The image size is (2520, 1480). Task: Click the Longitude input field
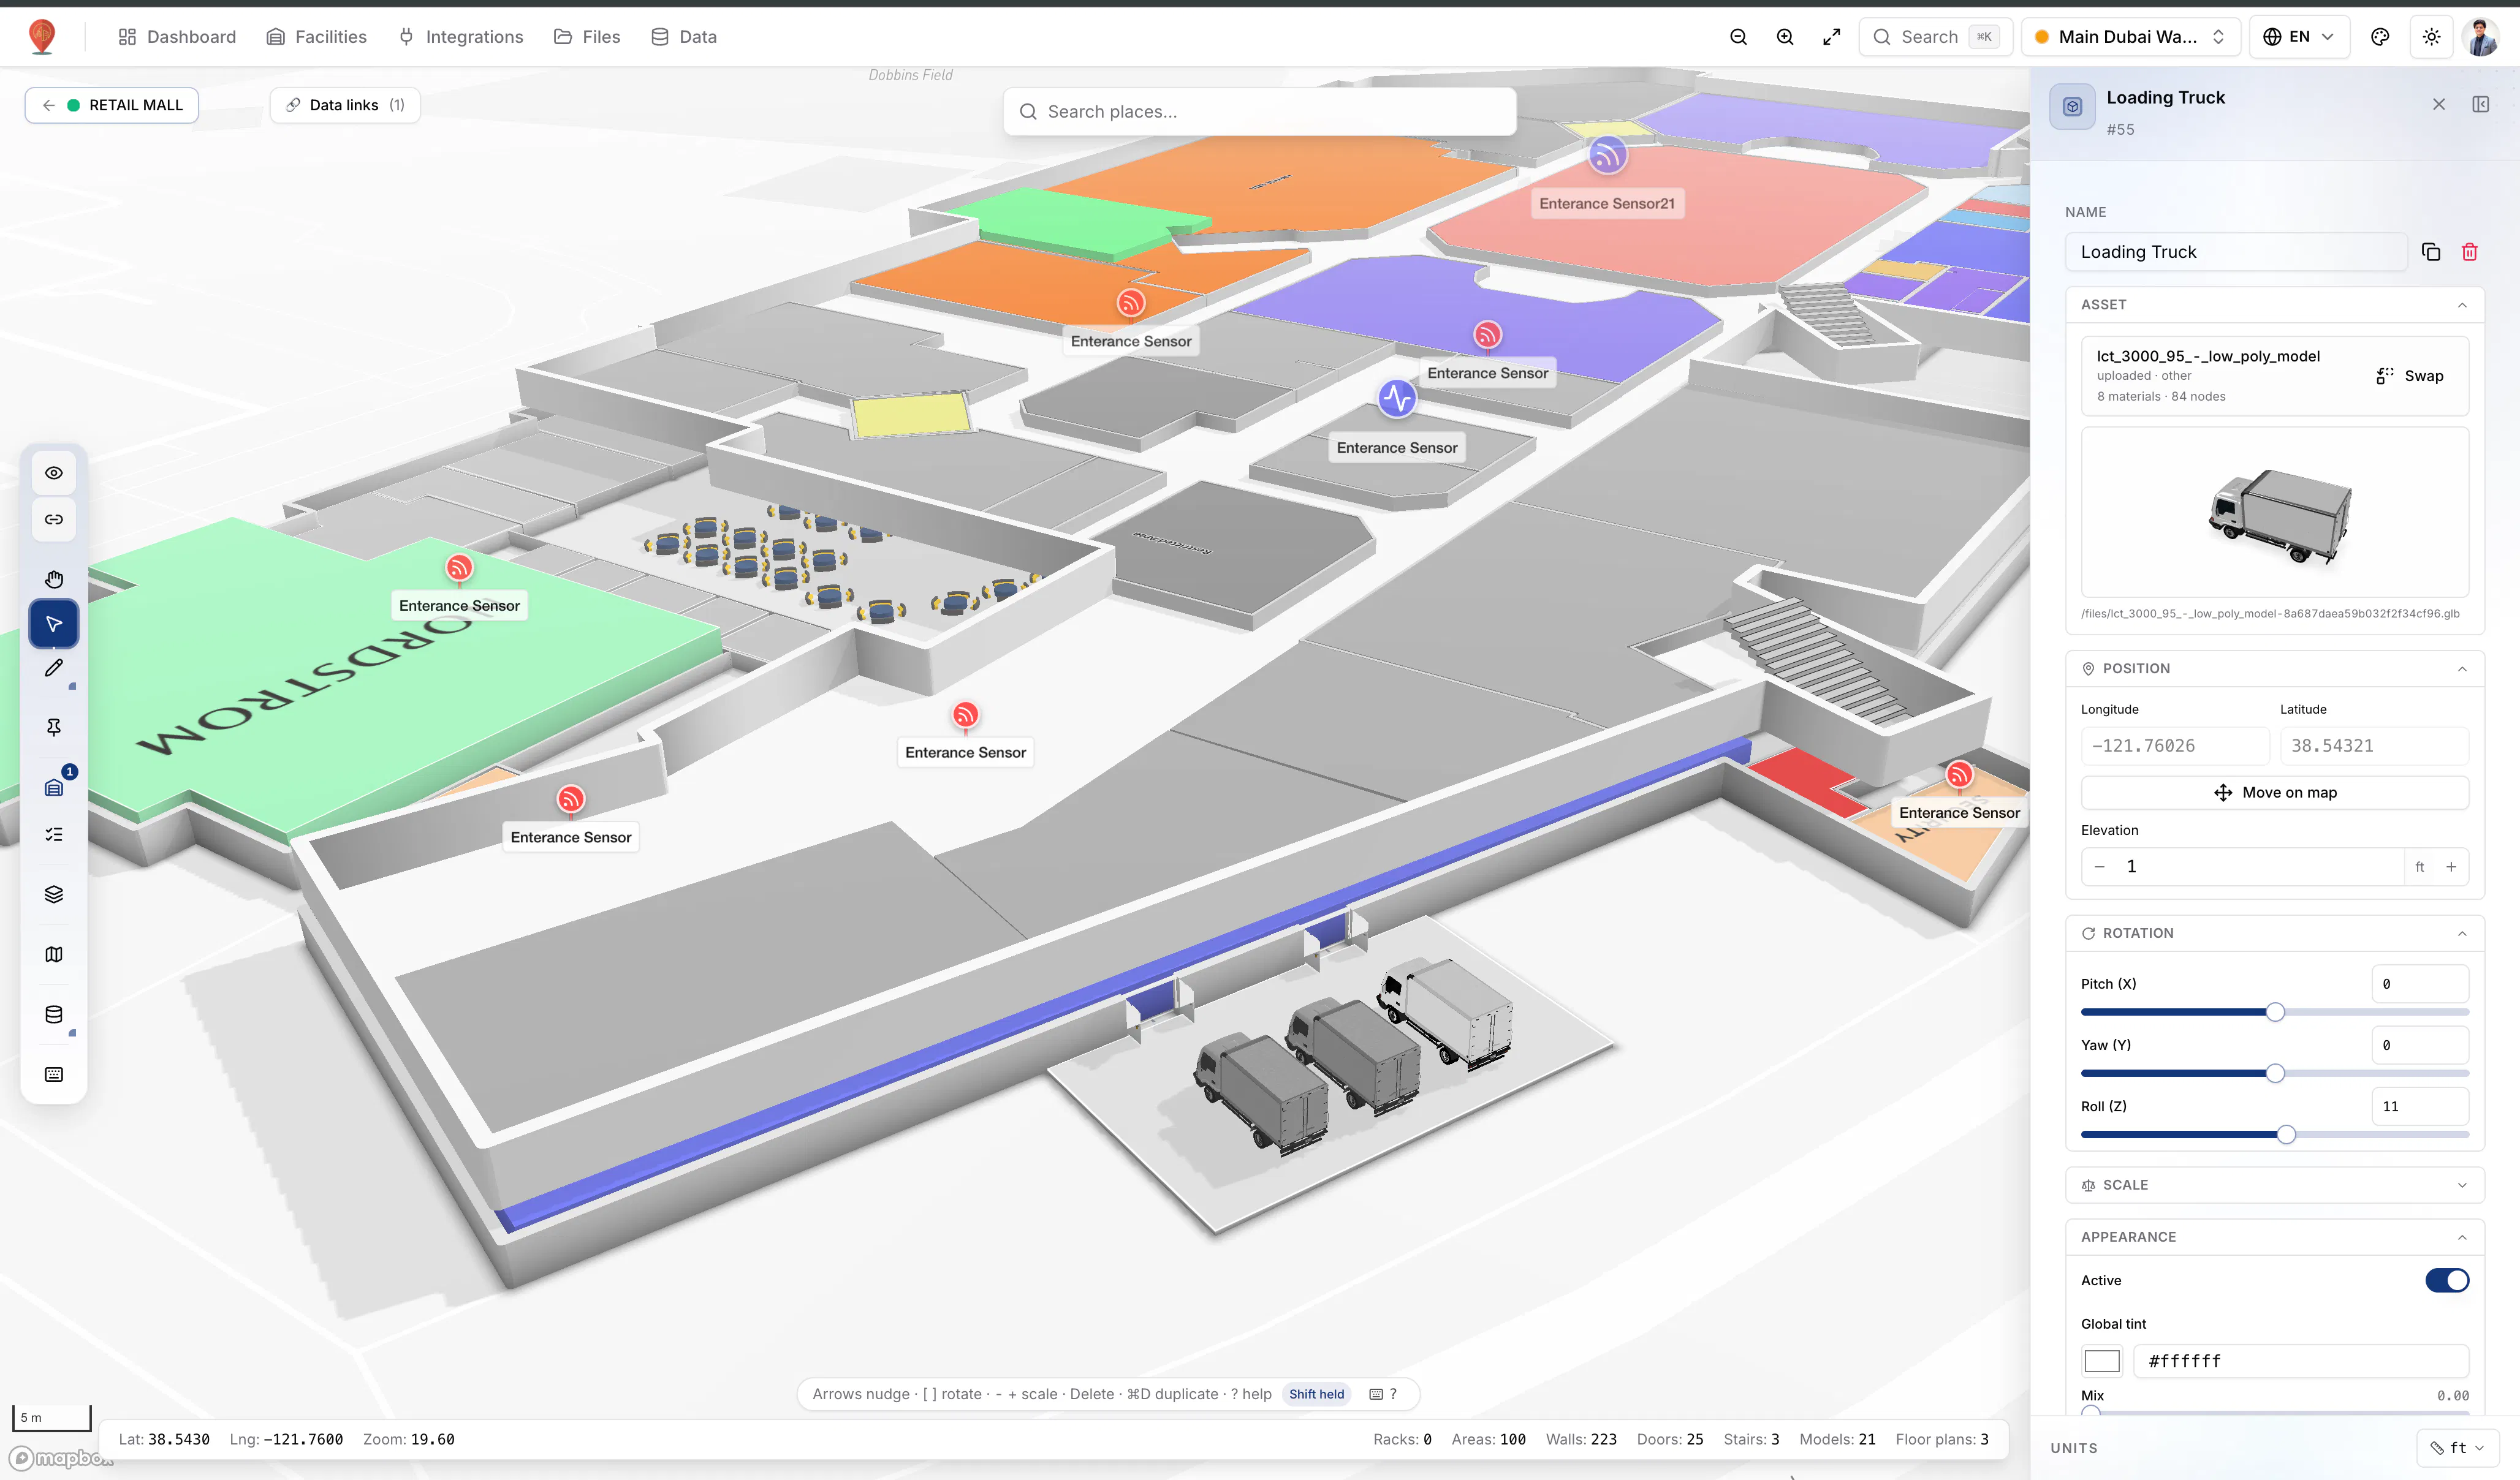(x=2175, y=746)
